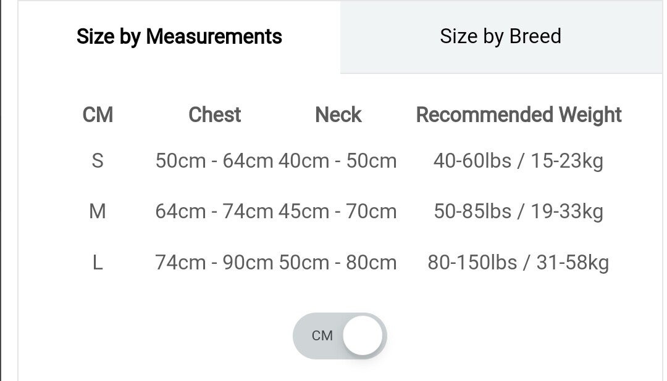Click the 50cm - 64cm chest value
Image resolution: width=667 pixels, height=381 pixels.
(214, 162)
